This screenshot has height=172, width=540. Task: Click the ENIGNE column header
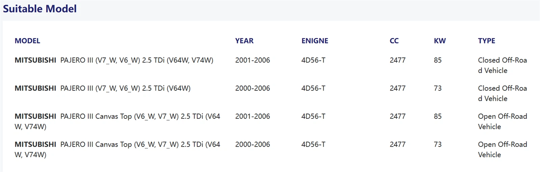pos(315,41)
